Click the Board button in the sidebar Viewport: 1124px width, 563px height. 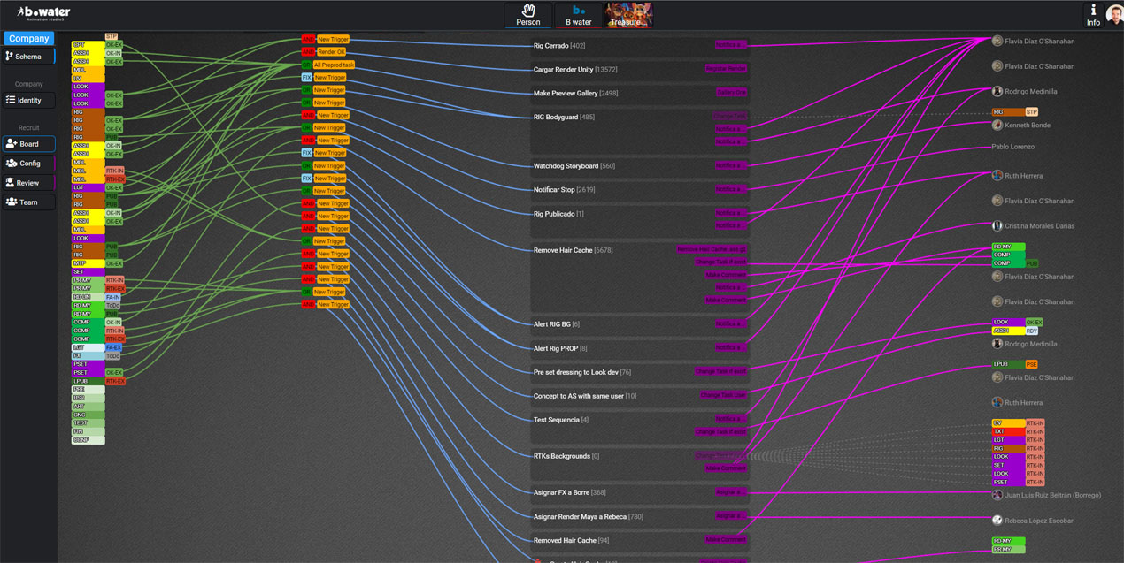point(28,144)
